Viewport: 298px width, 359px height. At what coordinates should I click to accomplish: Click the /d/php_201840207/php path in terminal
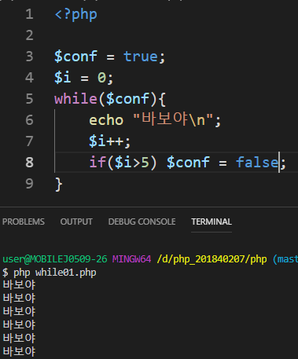[x=212, y=259]
